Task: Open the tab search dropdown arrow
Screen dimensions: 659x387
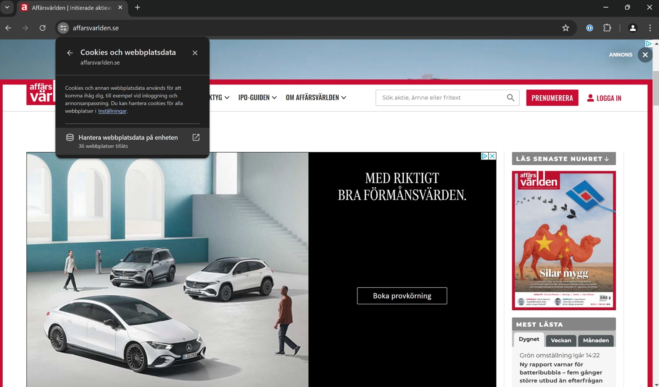Action: click(x=7, y=7)
